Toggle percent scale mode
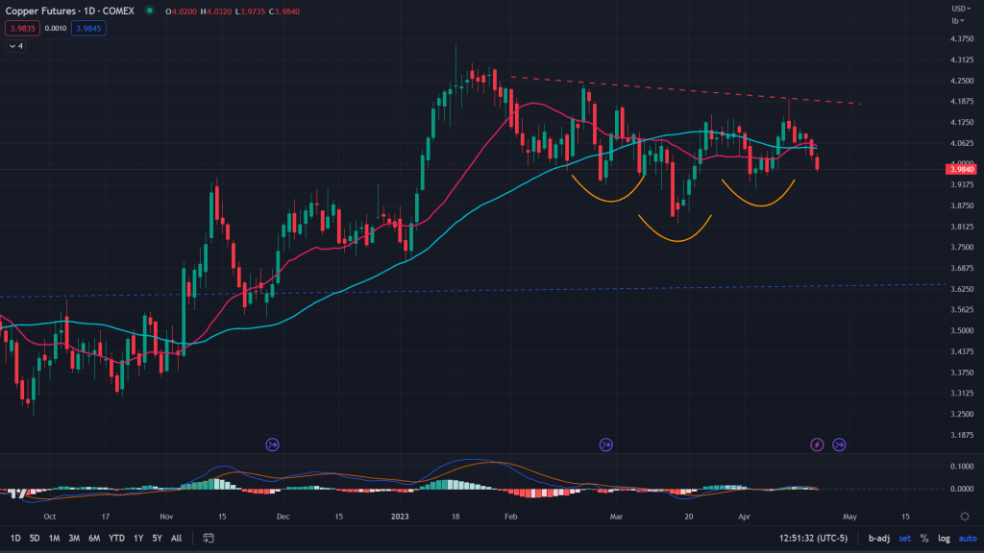This screenshot has height=553, width=984. click(x=924, y=539)
